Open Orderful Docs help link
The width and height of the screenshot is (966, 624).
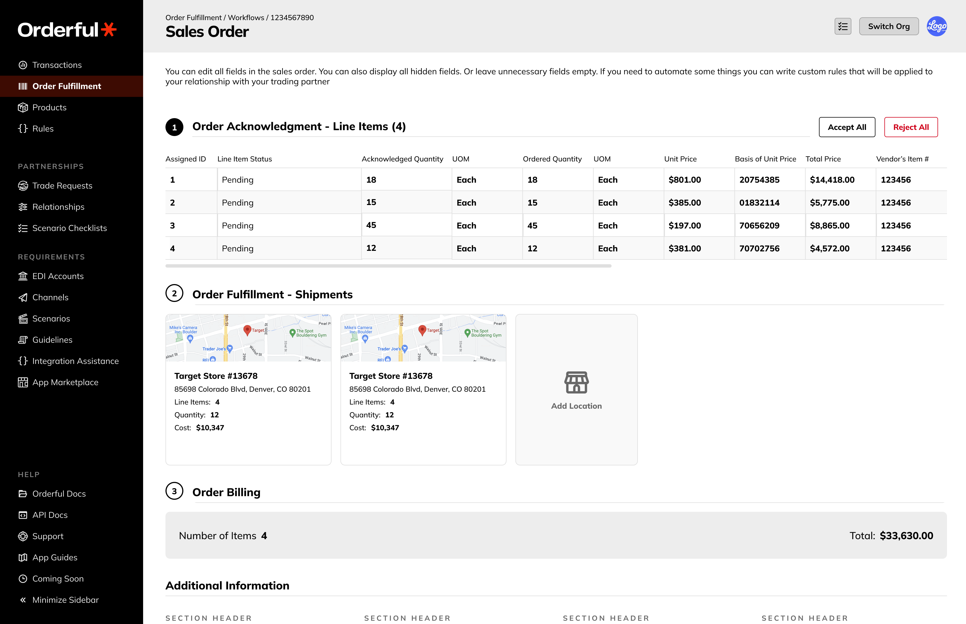[71, 494]
